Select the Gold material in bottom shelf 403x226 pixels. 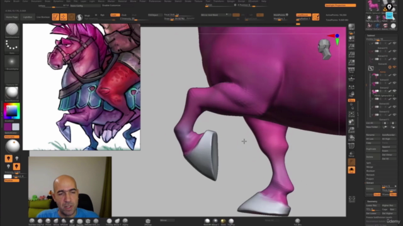[223, 222]
